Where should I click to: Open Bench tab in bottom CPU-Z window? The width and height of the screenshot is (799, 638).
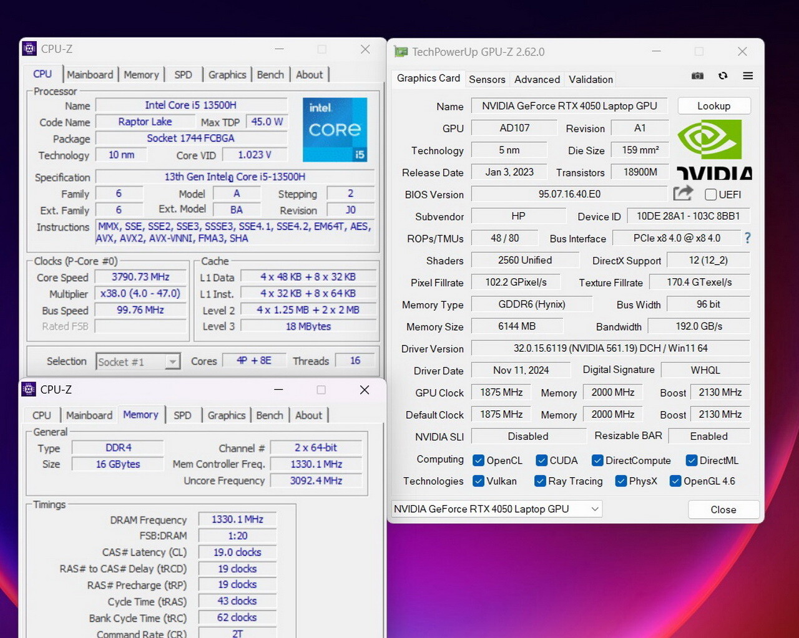[x=270, y=415]
